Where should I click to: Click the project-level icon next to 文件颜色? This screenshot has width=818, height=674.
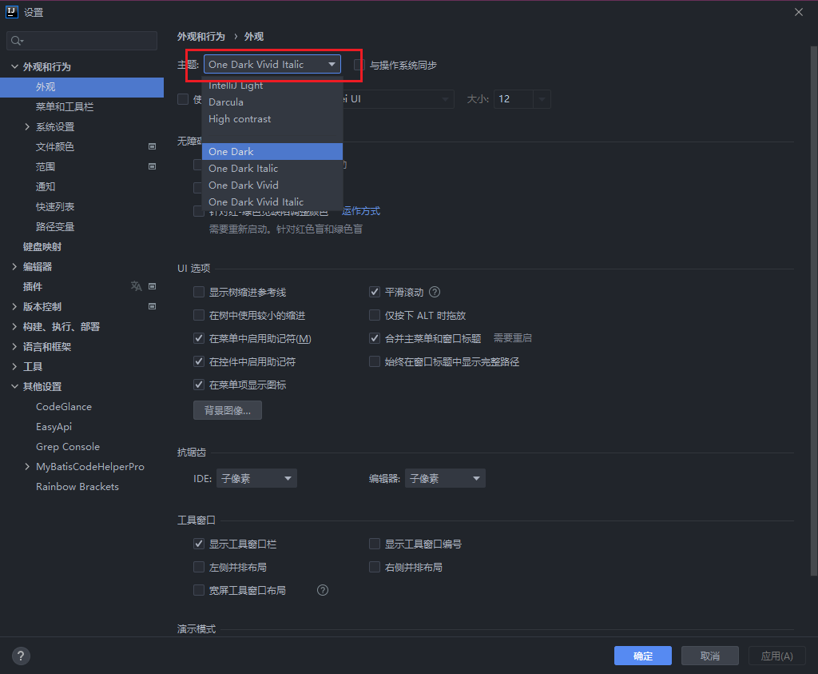click(x=153, y=146)
